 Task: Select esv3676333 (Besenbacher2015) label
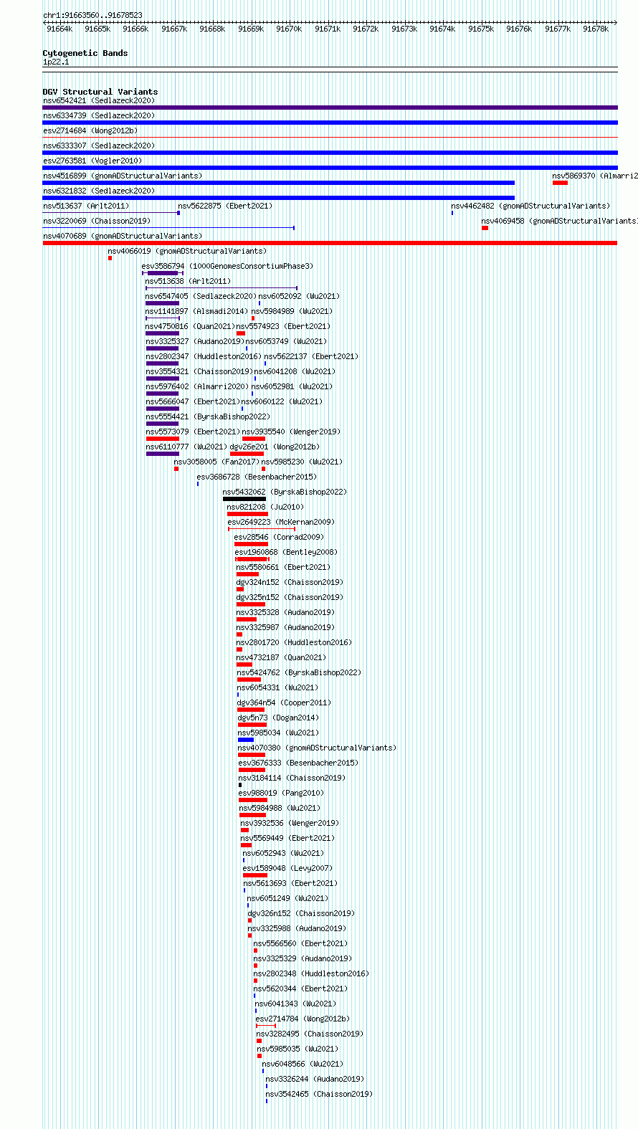[x=298, y=763]
